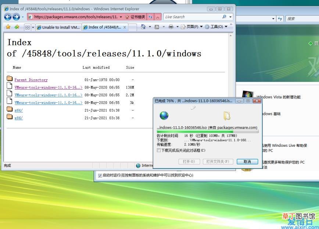Click the Home page icon

[x=143, y=27]
